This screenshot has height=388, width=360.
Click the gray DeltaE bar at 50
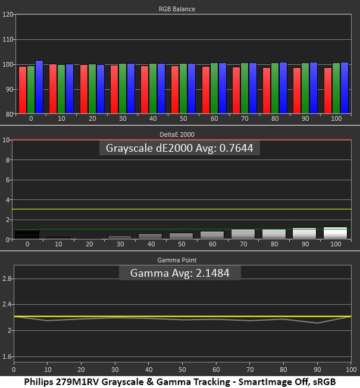(181, 236)
